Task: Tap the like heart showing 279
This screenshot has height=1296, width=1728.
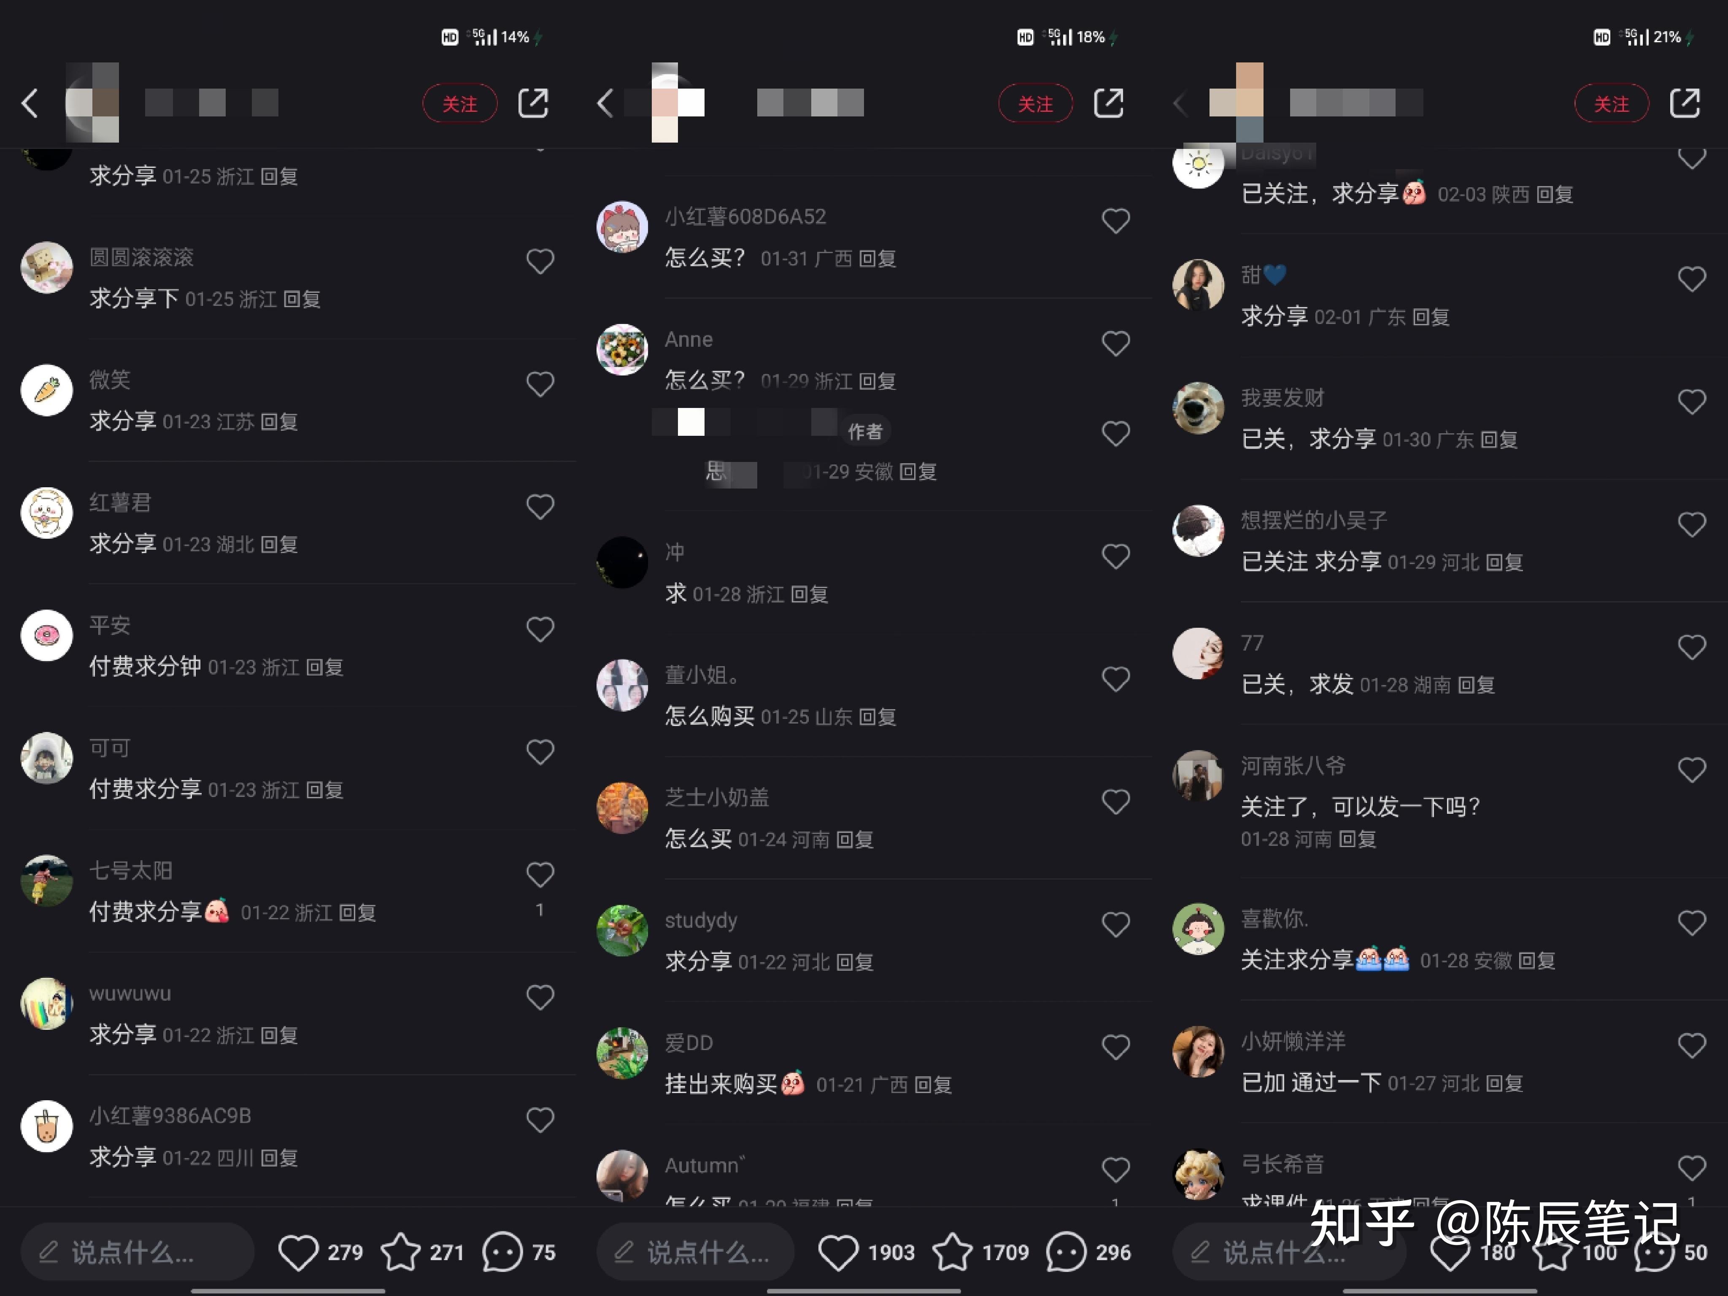Action: tap(298, 1252)
